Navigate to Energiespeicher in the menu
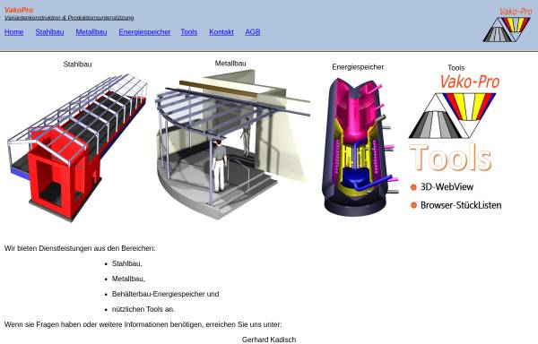This screenshot has width=538, height=344. (144, 32)
